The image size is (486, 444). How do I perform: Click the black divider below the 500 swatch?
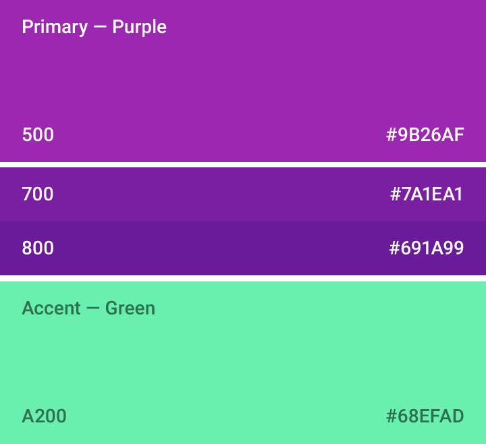coord(243,165)
